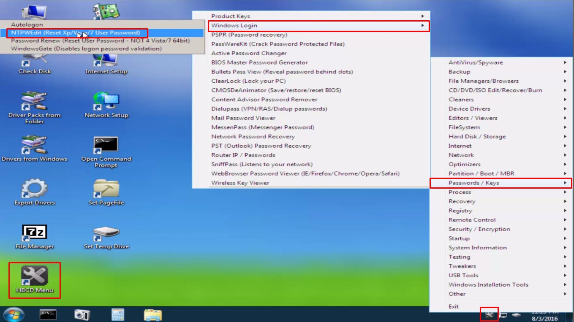Launch the File Manager 7z desktop icon
This screenshot has height=322, width=574.
coord(35,237)
